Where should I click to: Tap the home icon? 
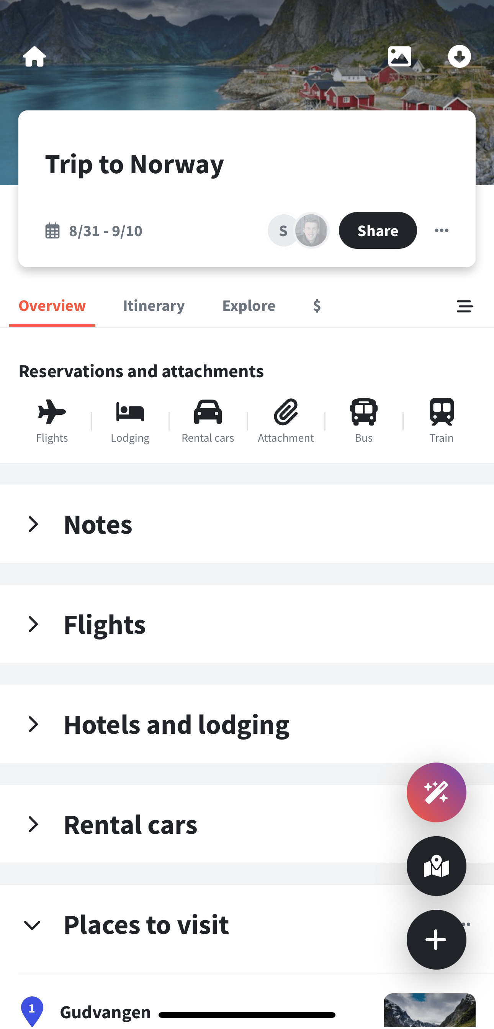[35, 56]
